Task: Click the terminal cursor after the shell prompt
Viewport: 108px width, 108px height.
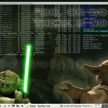Action: point(34,54)
